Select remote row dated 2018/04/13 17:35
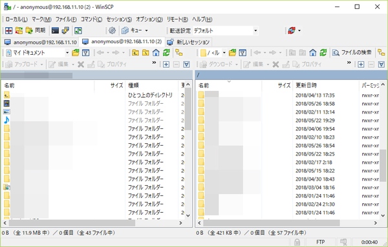The height and width of the screenshot is (247, 388). 288,95
